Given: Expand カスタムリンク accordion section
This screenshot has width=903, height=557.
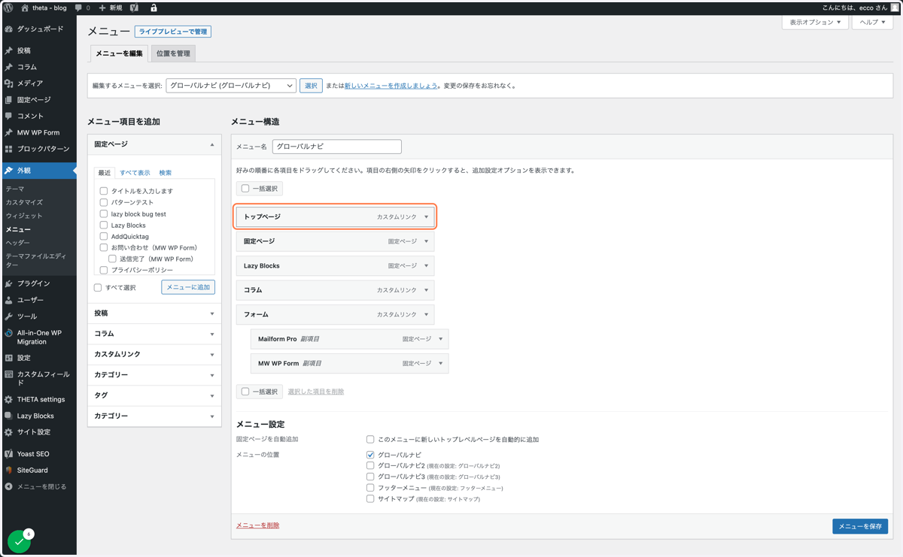Looking at the screenshot, I should coord(154,354).
